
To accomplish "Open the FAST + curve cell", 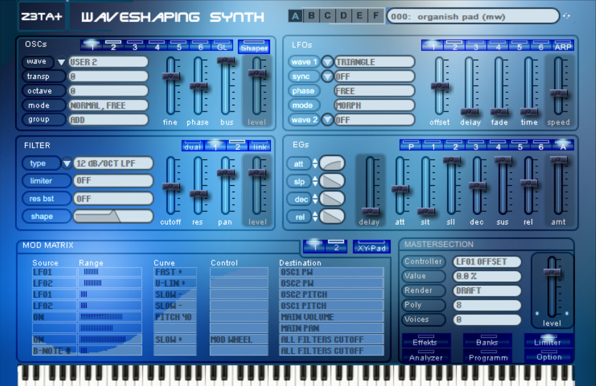I will coord(175,272).
